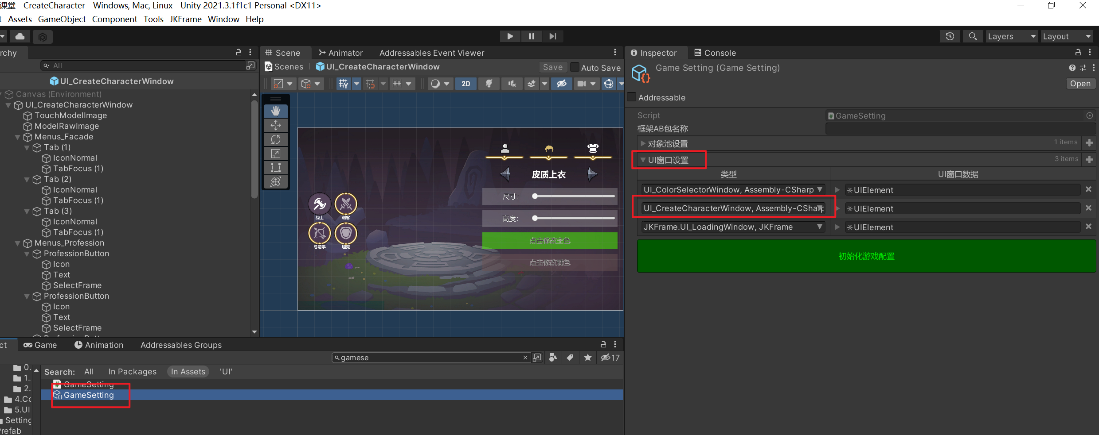Open the cloud services icon
Viewport: 1099px width, 435px height.
[20, 37]
